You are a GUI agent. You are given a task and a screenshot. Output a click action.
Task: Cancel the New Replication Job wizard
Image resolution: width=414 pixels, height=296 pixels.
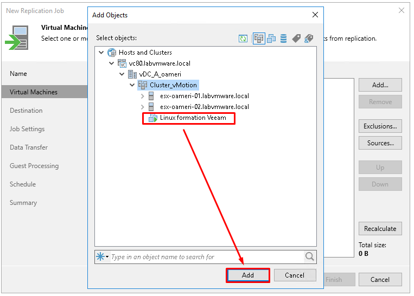coord(380,280)
